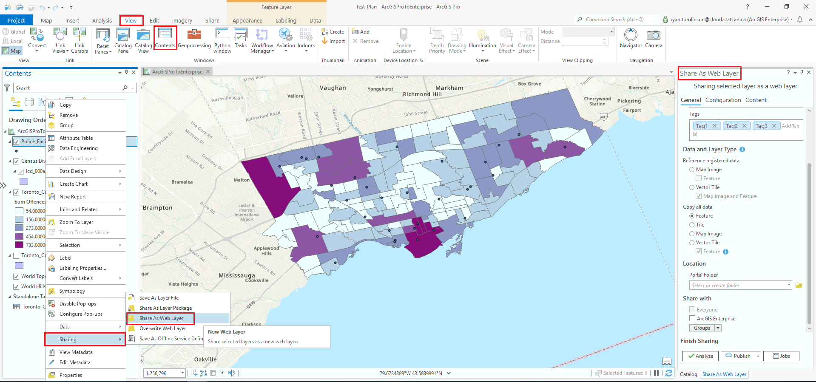Click the Command Search box
816x382 pixels.
click(616, 20)
